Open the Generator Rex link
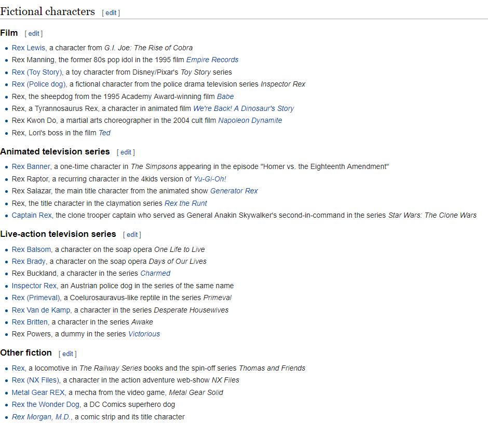This screenshot has height=424, width=488. click(234, 191)
